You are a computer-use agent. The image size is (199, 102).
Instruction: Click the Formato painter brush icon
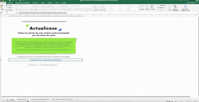(x=7, y=10)
